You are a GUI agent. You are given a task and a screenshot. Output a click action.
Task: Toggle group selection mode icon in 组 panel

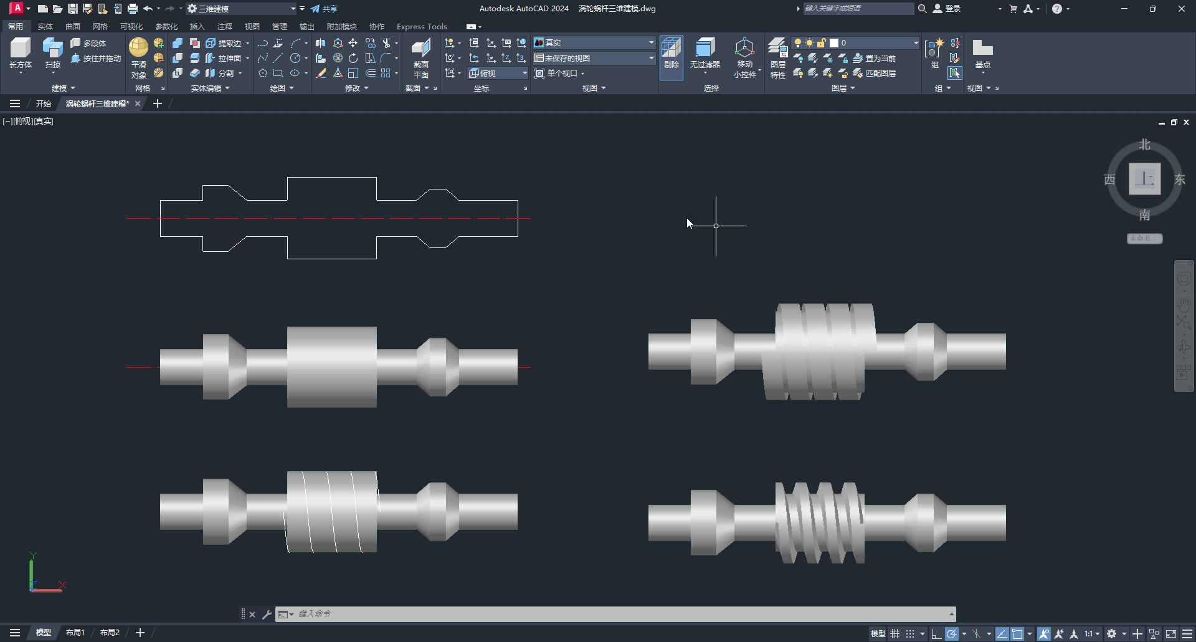955,73
